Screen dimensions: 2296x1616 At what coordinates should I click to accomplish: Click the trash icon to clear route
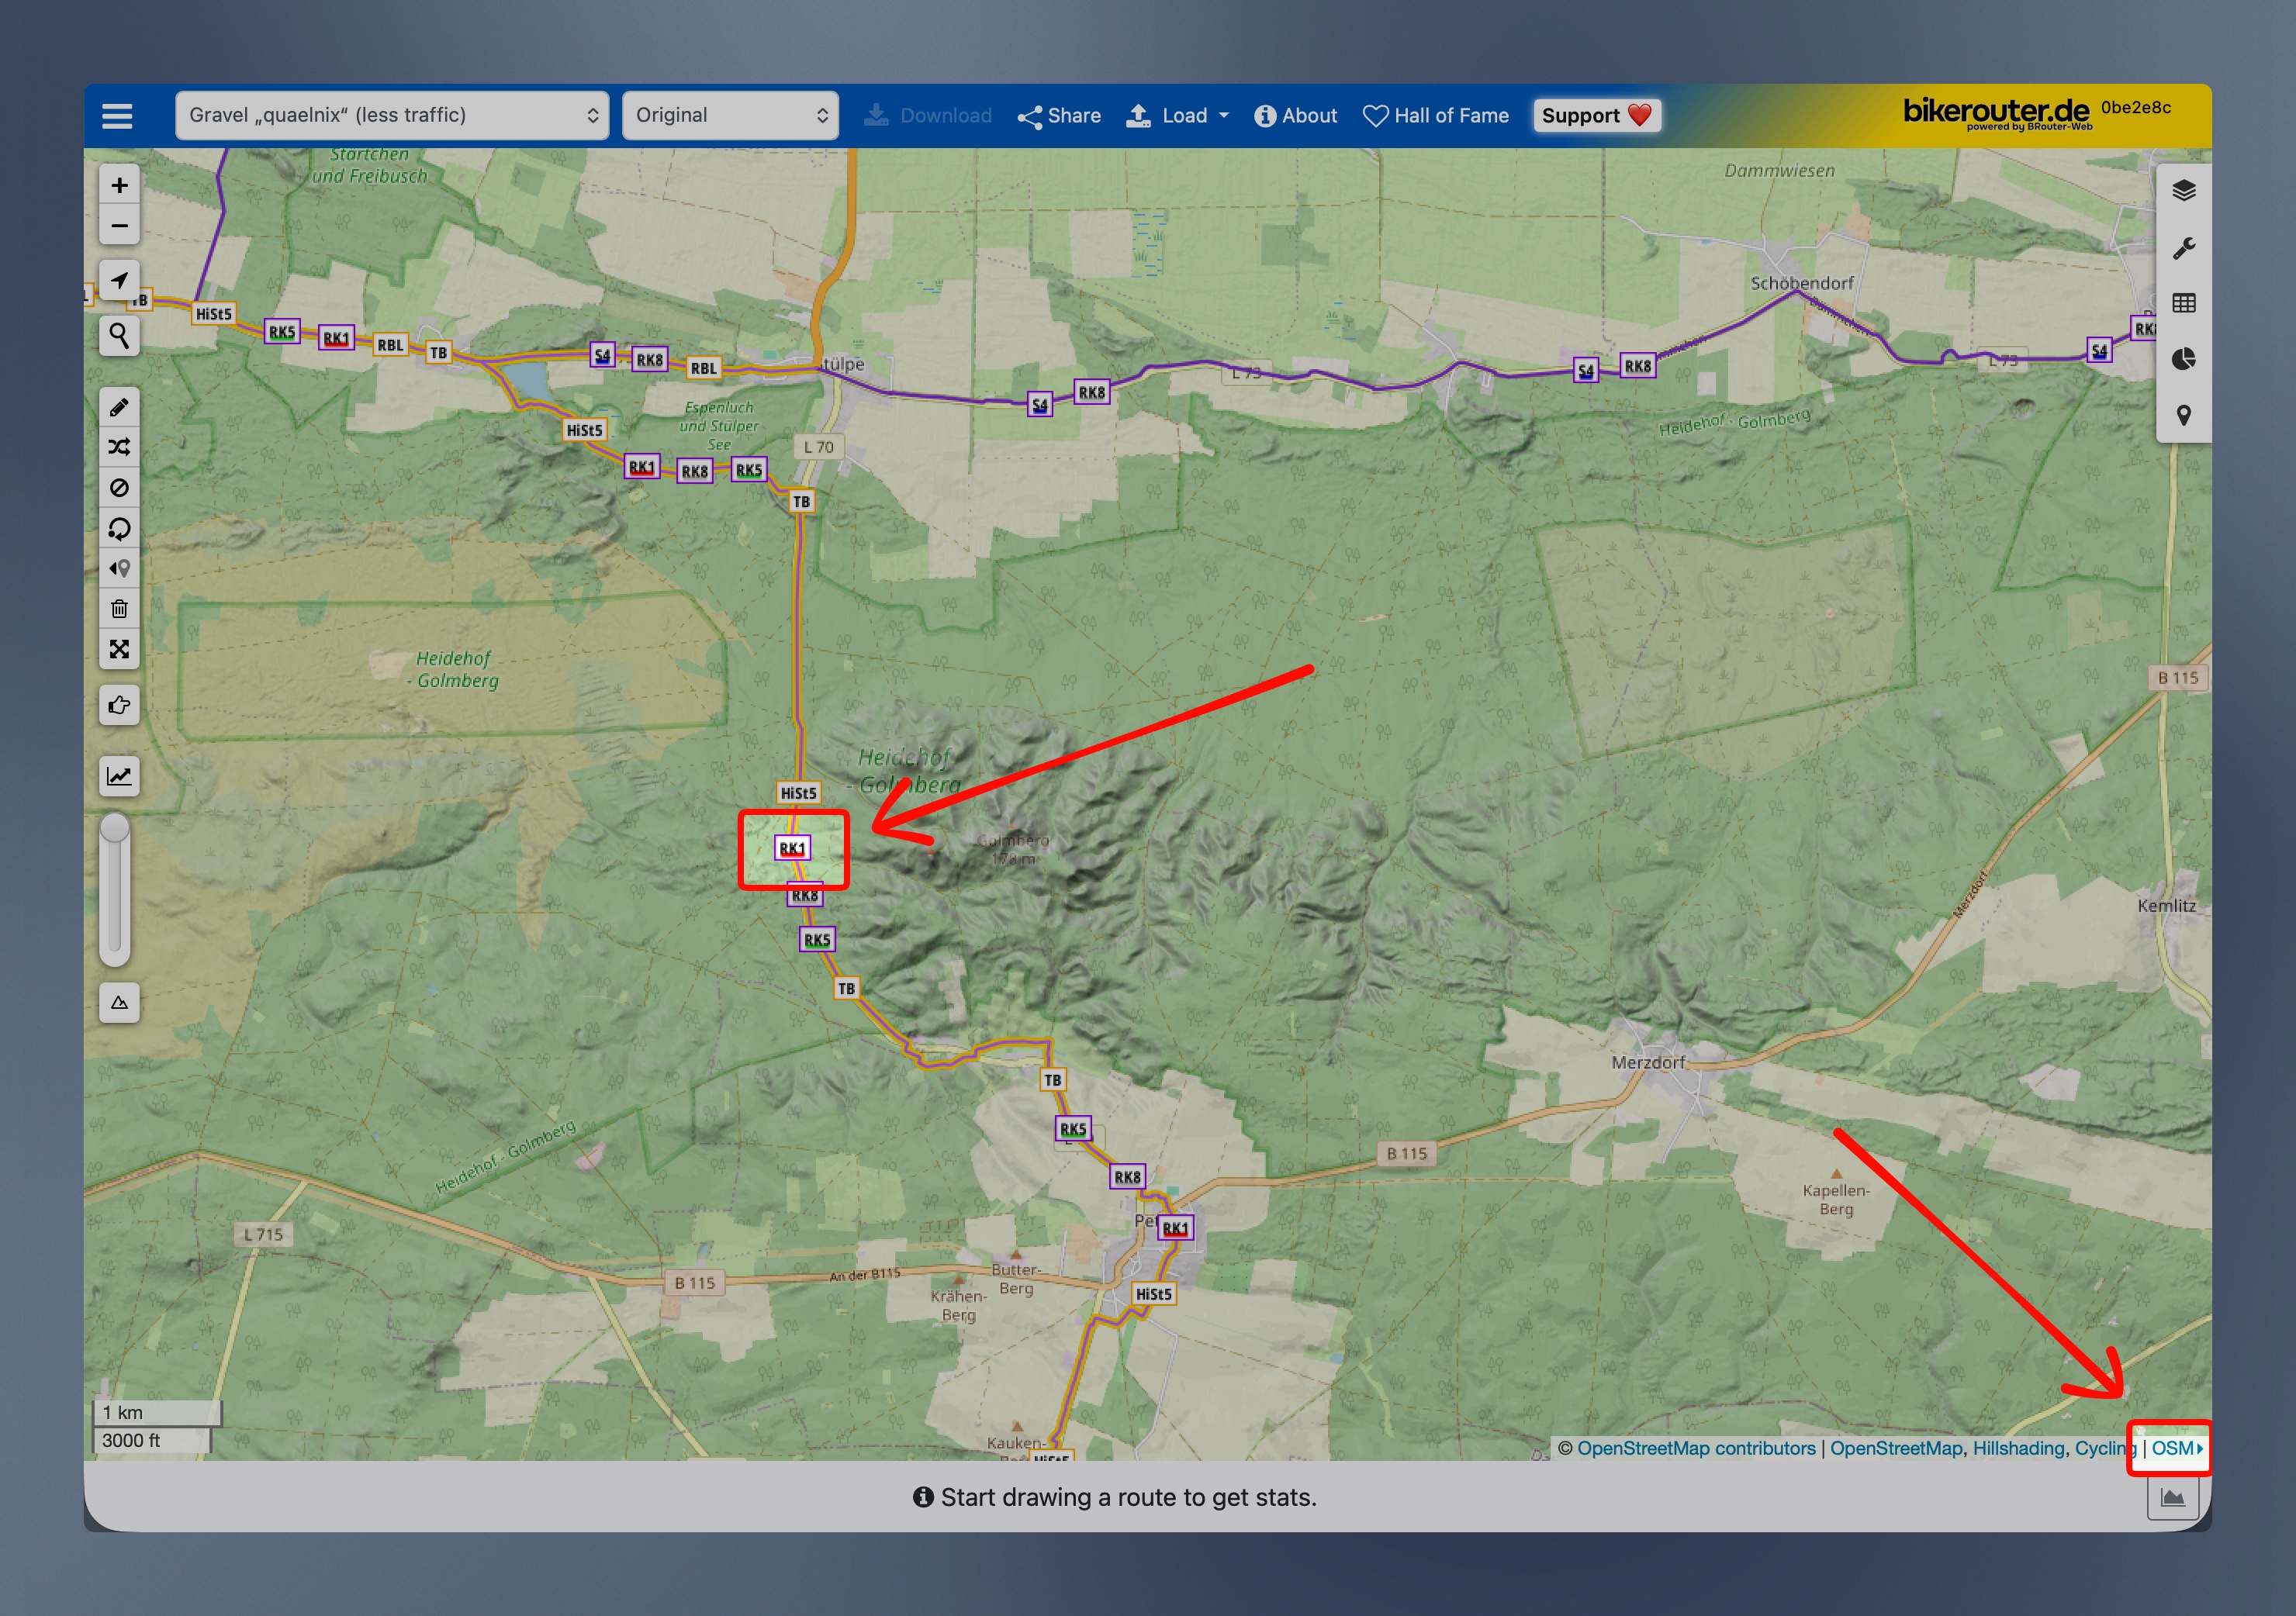click(119, 609)
